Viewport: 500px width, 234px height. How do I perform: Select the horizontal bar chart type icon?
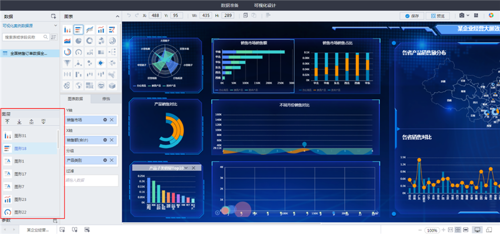click(x=78, y=30)
